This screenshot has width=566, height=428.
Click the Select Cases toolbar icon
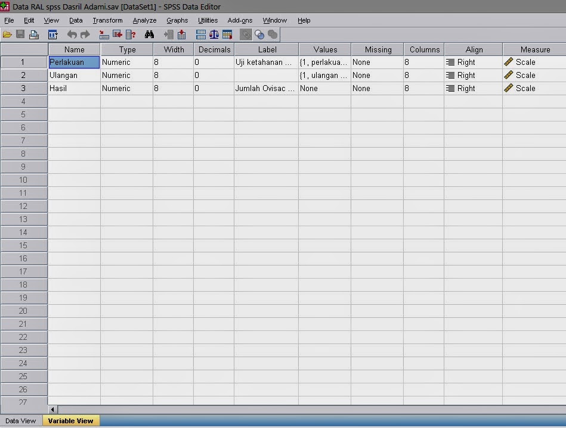[x=227, y=35]
